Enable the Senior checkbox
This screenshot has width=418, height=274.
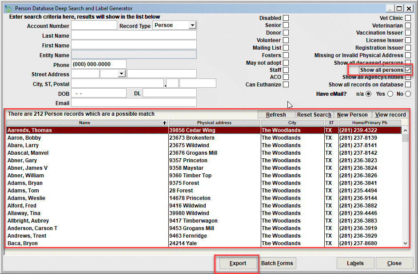(286, 25)
